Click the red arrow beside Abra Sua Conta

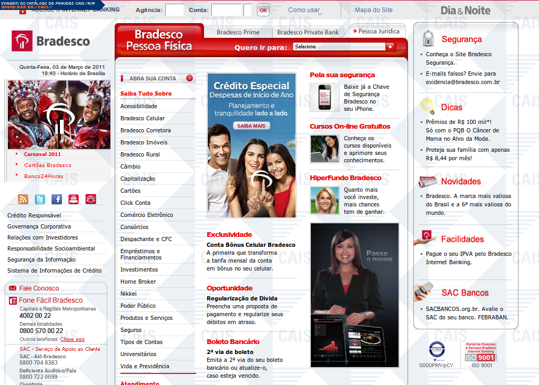coord(189,78)
